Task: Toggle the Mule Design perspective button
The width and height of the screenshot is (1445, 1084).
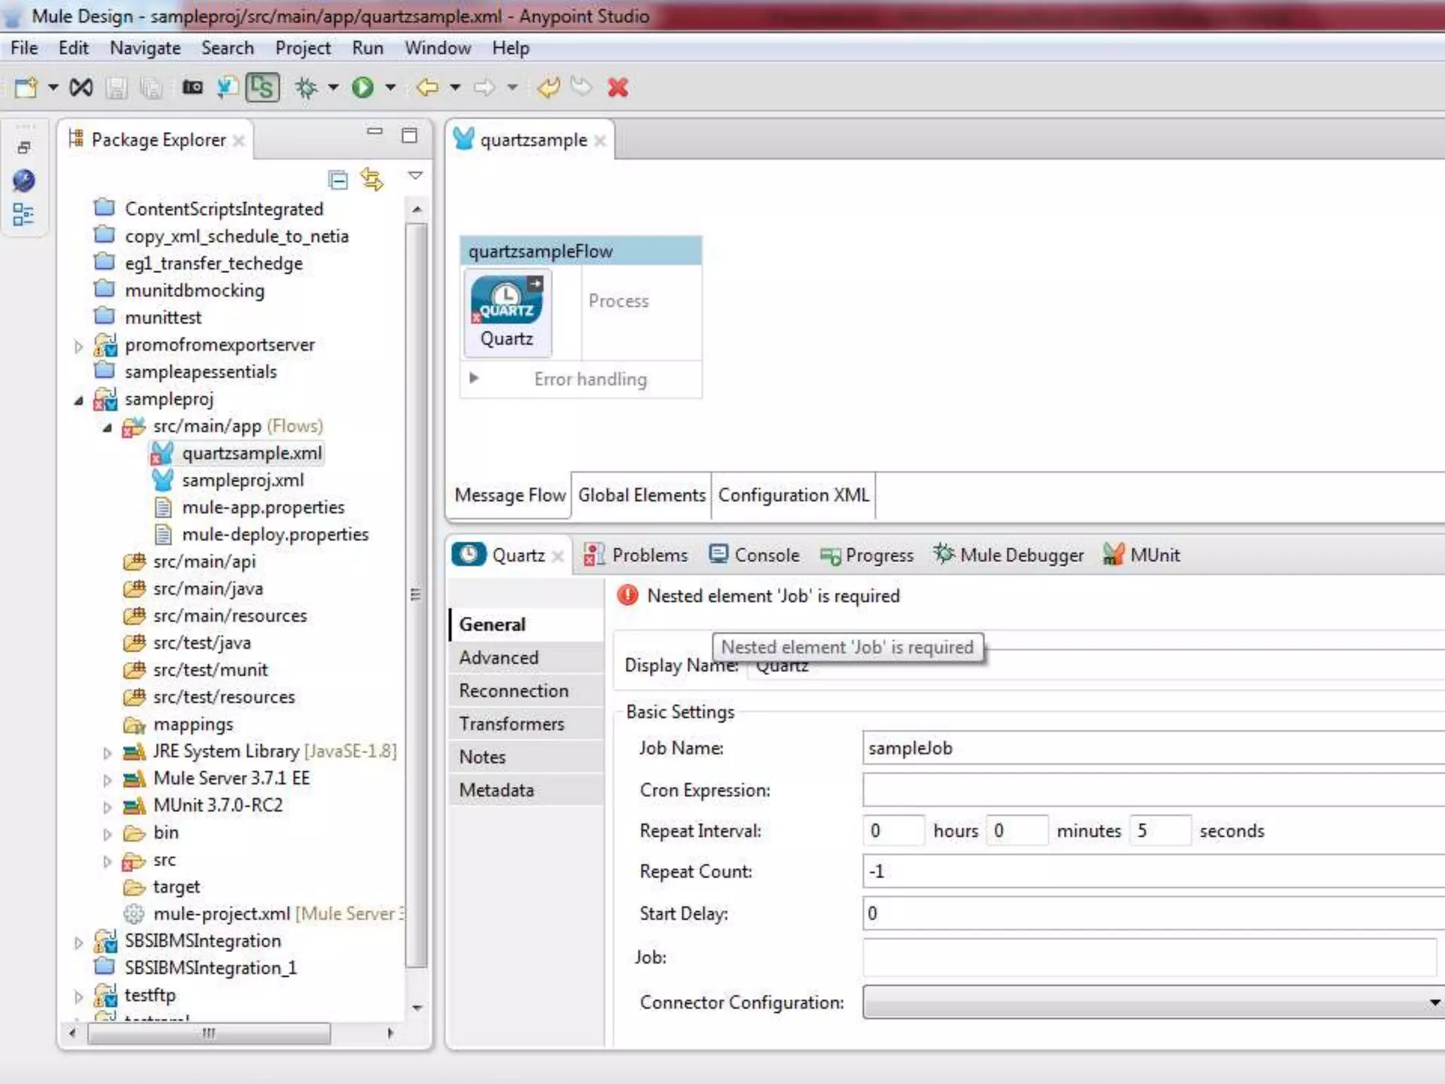Action: [262, 88]
